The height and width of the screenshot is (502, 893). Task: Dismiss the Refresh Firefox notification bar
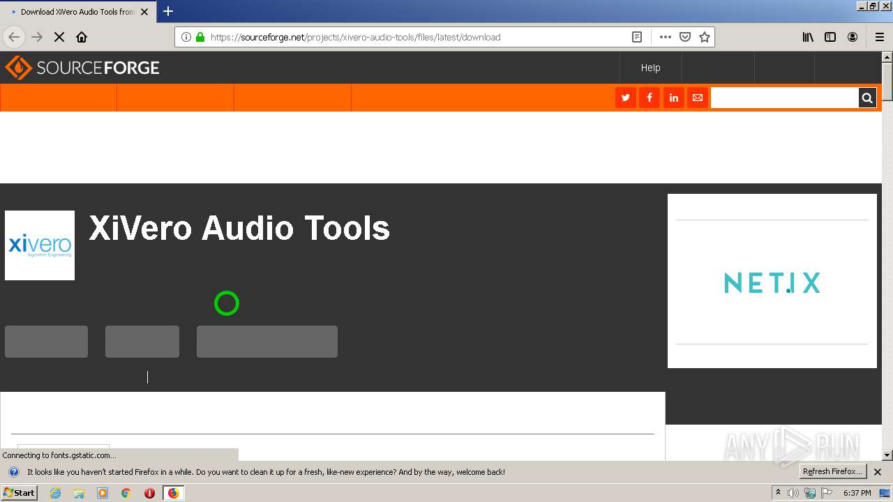878,472
